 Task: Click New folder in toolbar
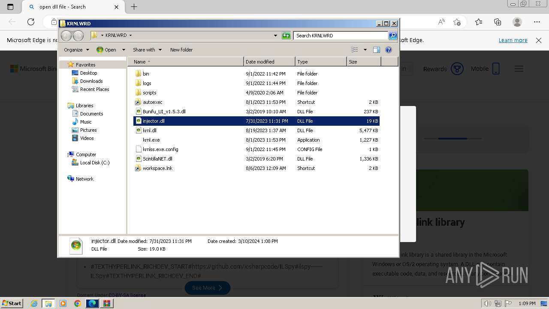(x=181, y=50)
